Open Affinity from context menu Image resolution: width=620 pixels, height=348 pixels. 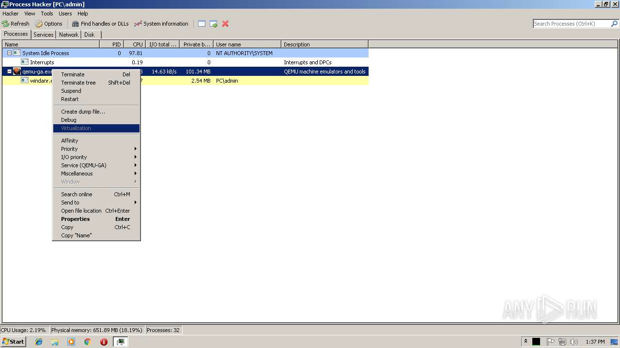coord(96,141)
